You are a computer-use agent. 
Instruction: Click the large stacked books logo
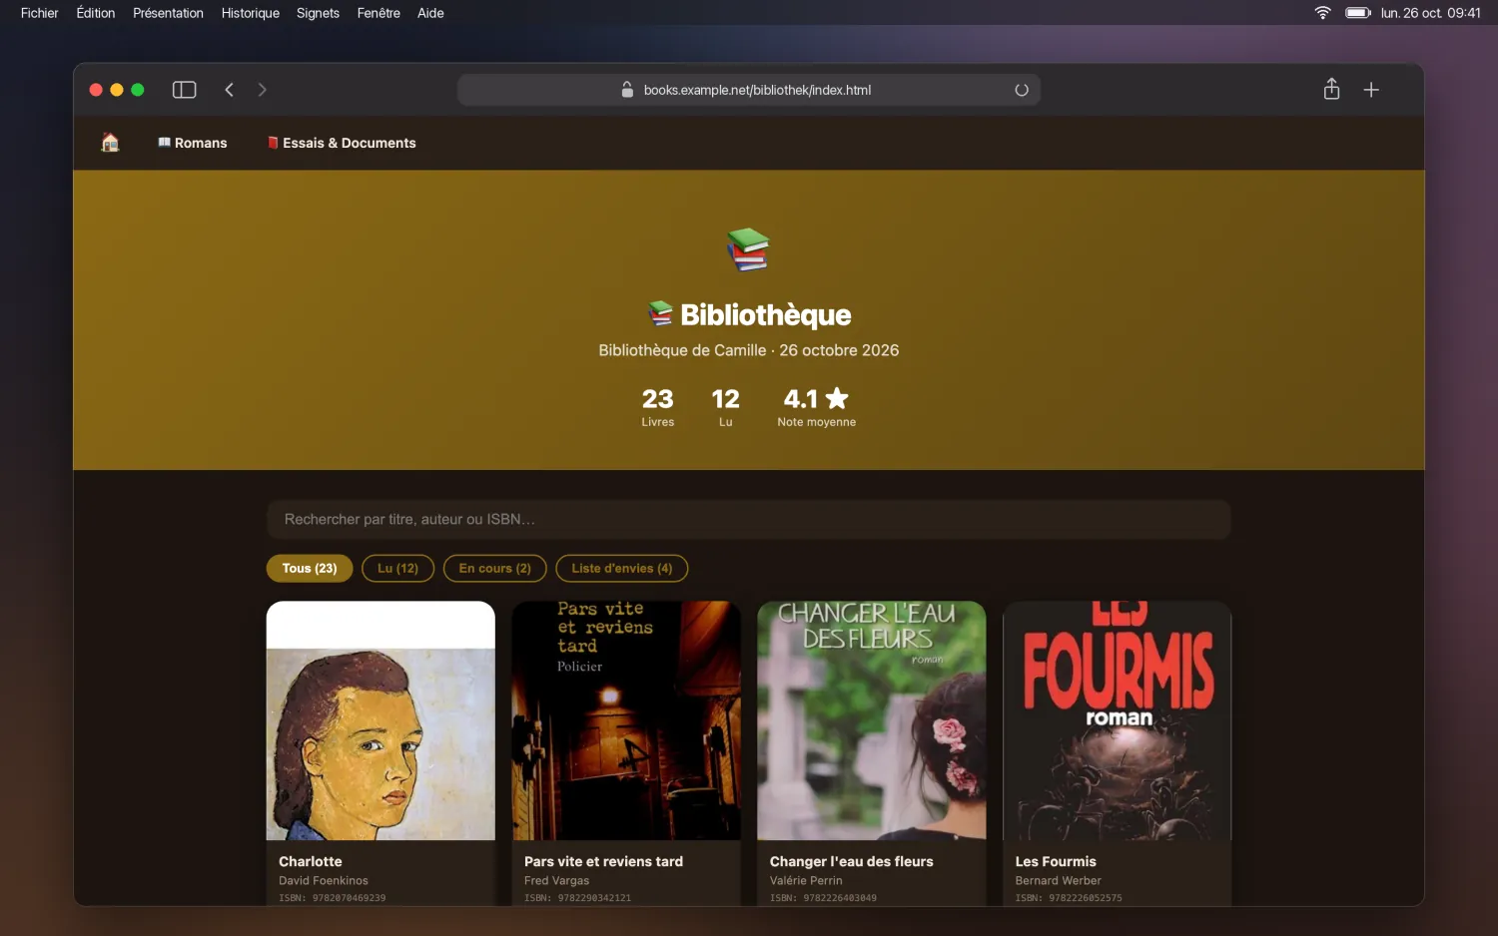click(748, 249)
